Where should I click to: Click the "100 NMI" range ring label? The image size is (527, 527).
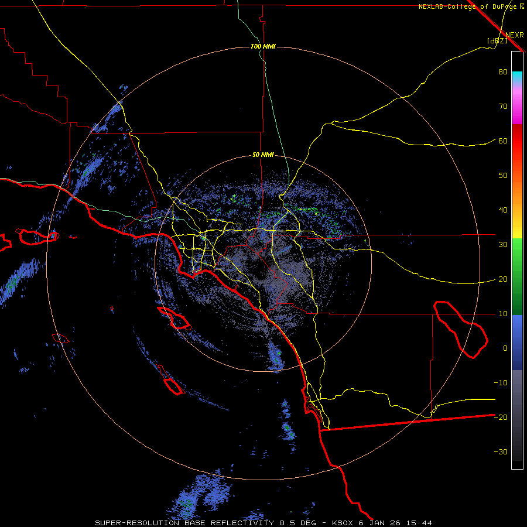[x=263, y=46]
